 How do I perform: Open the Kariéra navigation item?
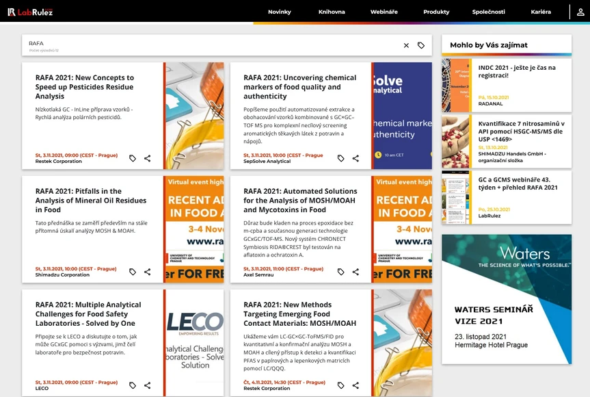click(x=540, y=12)
